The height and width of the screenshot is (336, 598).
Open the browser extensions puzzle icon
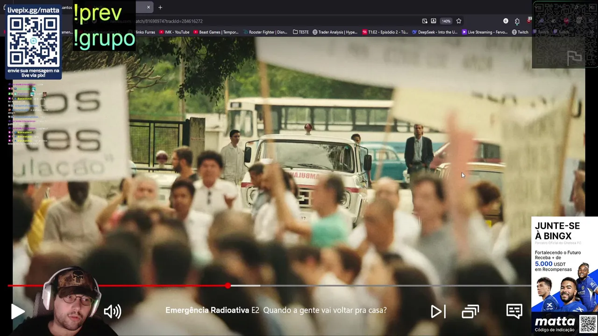click(x=517, y=21)
